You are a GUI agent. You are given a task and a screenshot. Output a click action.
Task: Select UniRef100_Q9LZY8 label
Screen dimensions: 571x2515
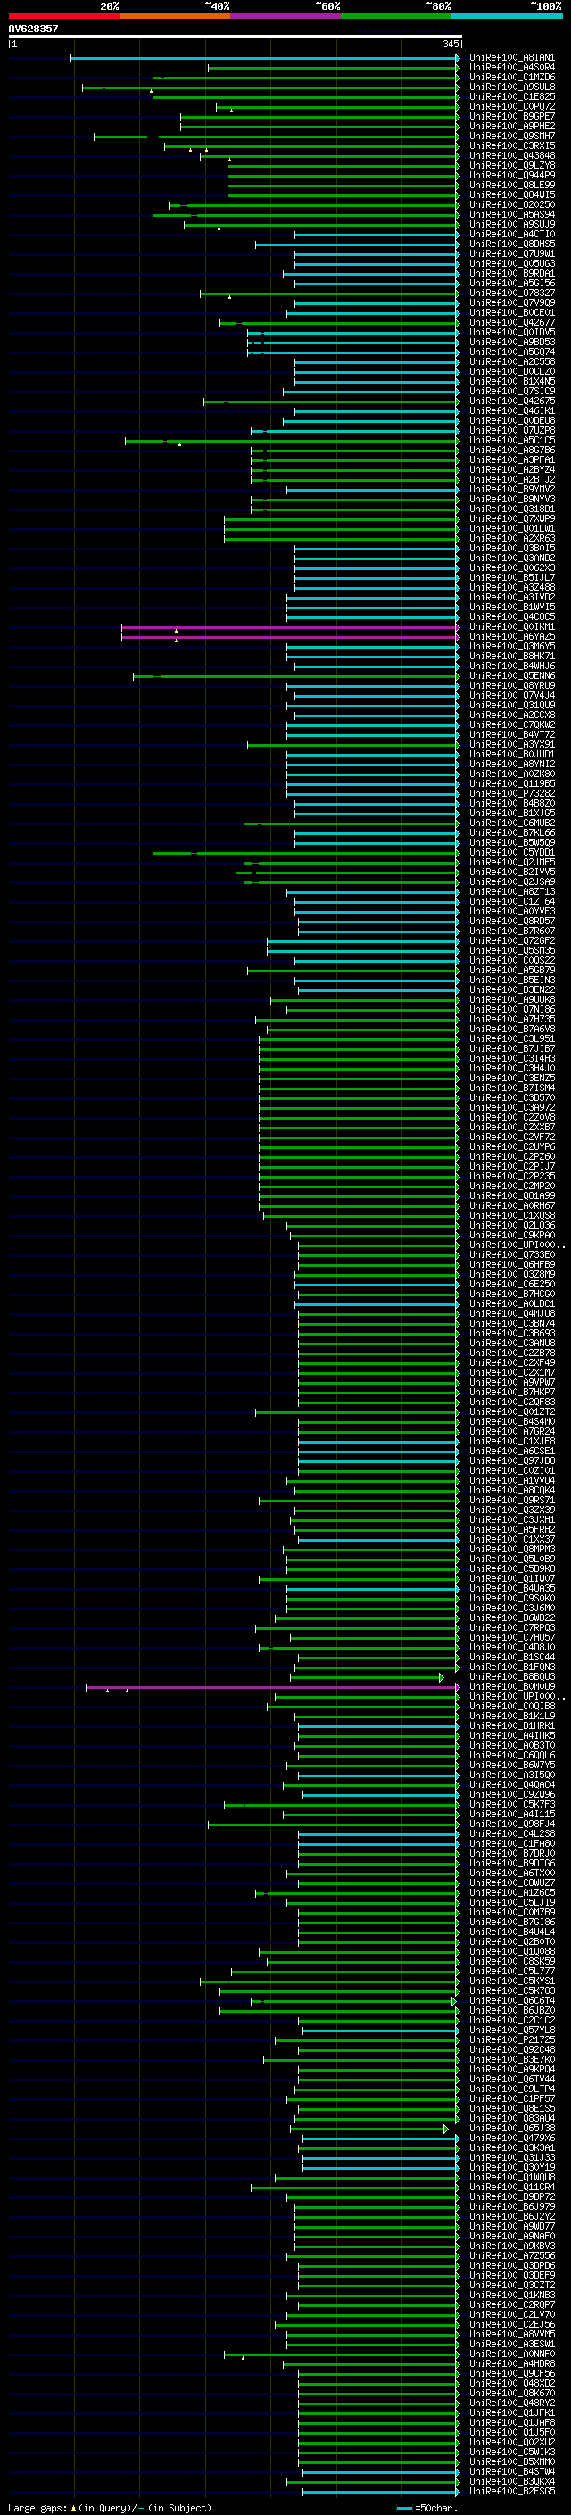[x=512, y=166]
